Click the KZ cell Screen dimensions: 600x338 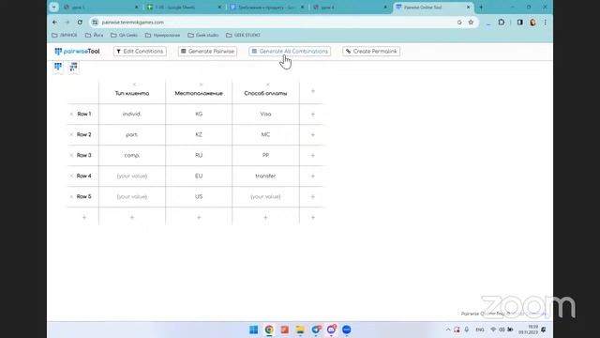199,135
